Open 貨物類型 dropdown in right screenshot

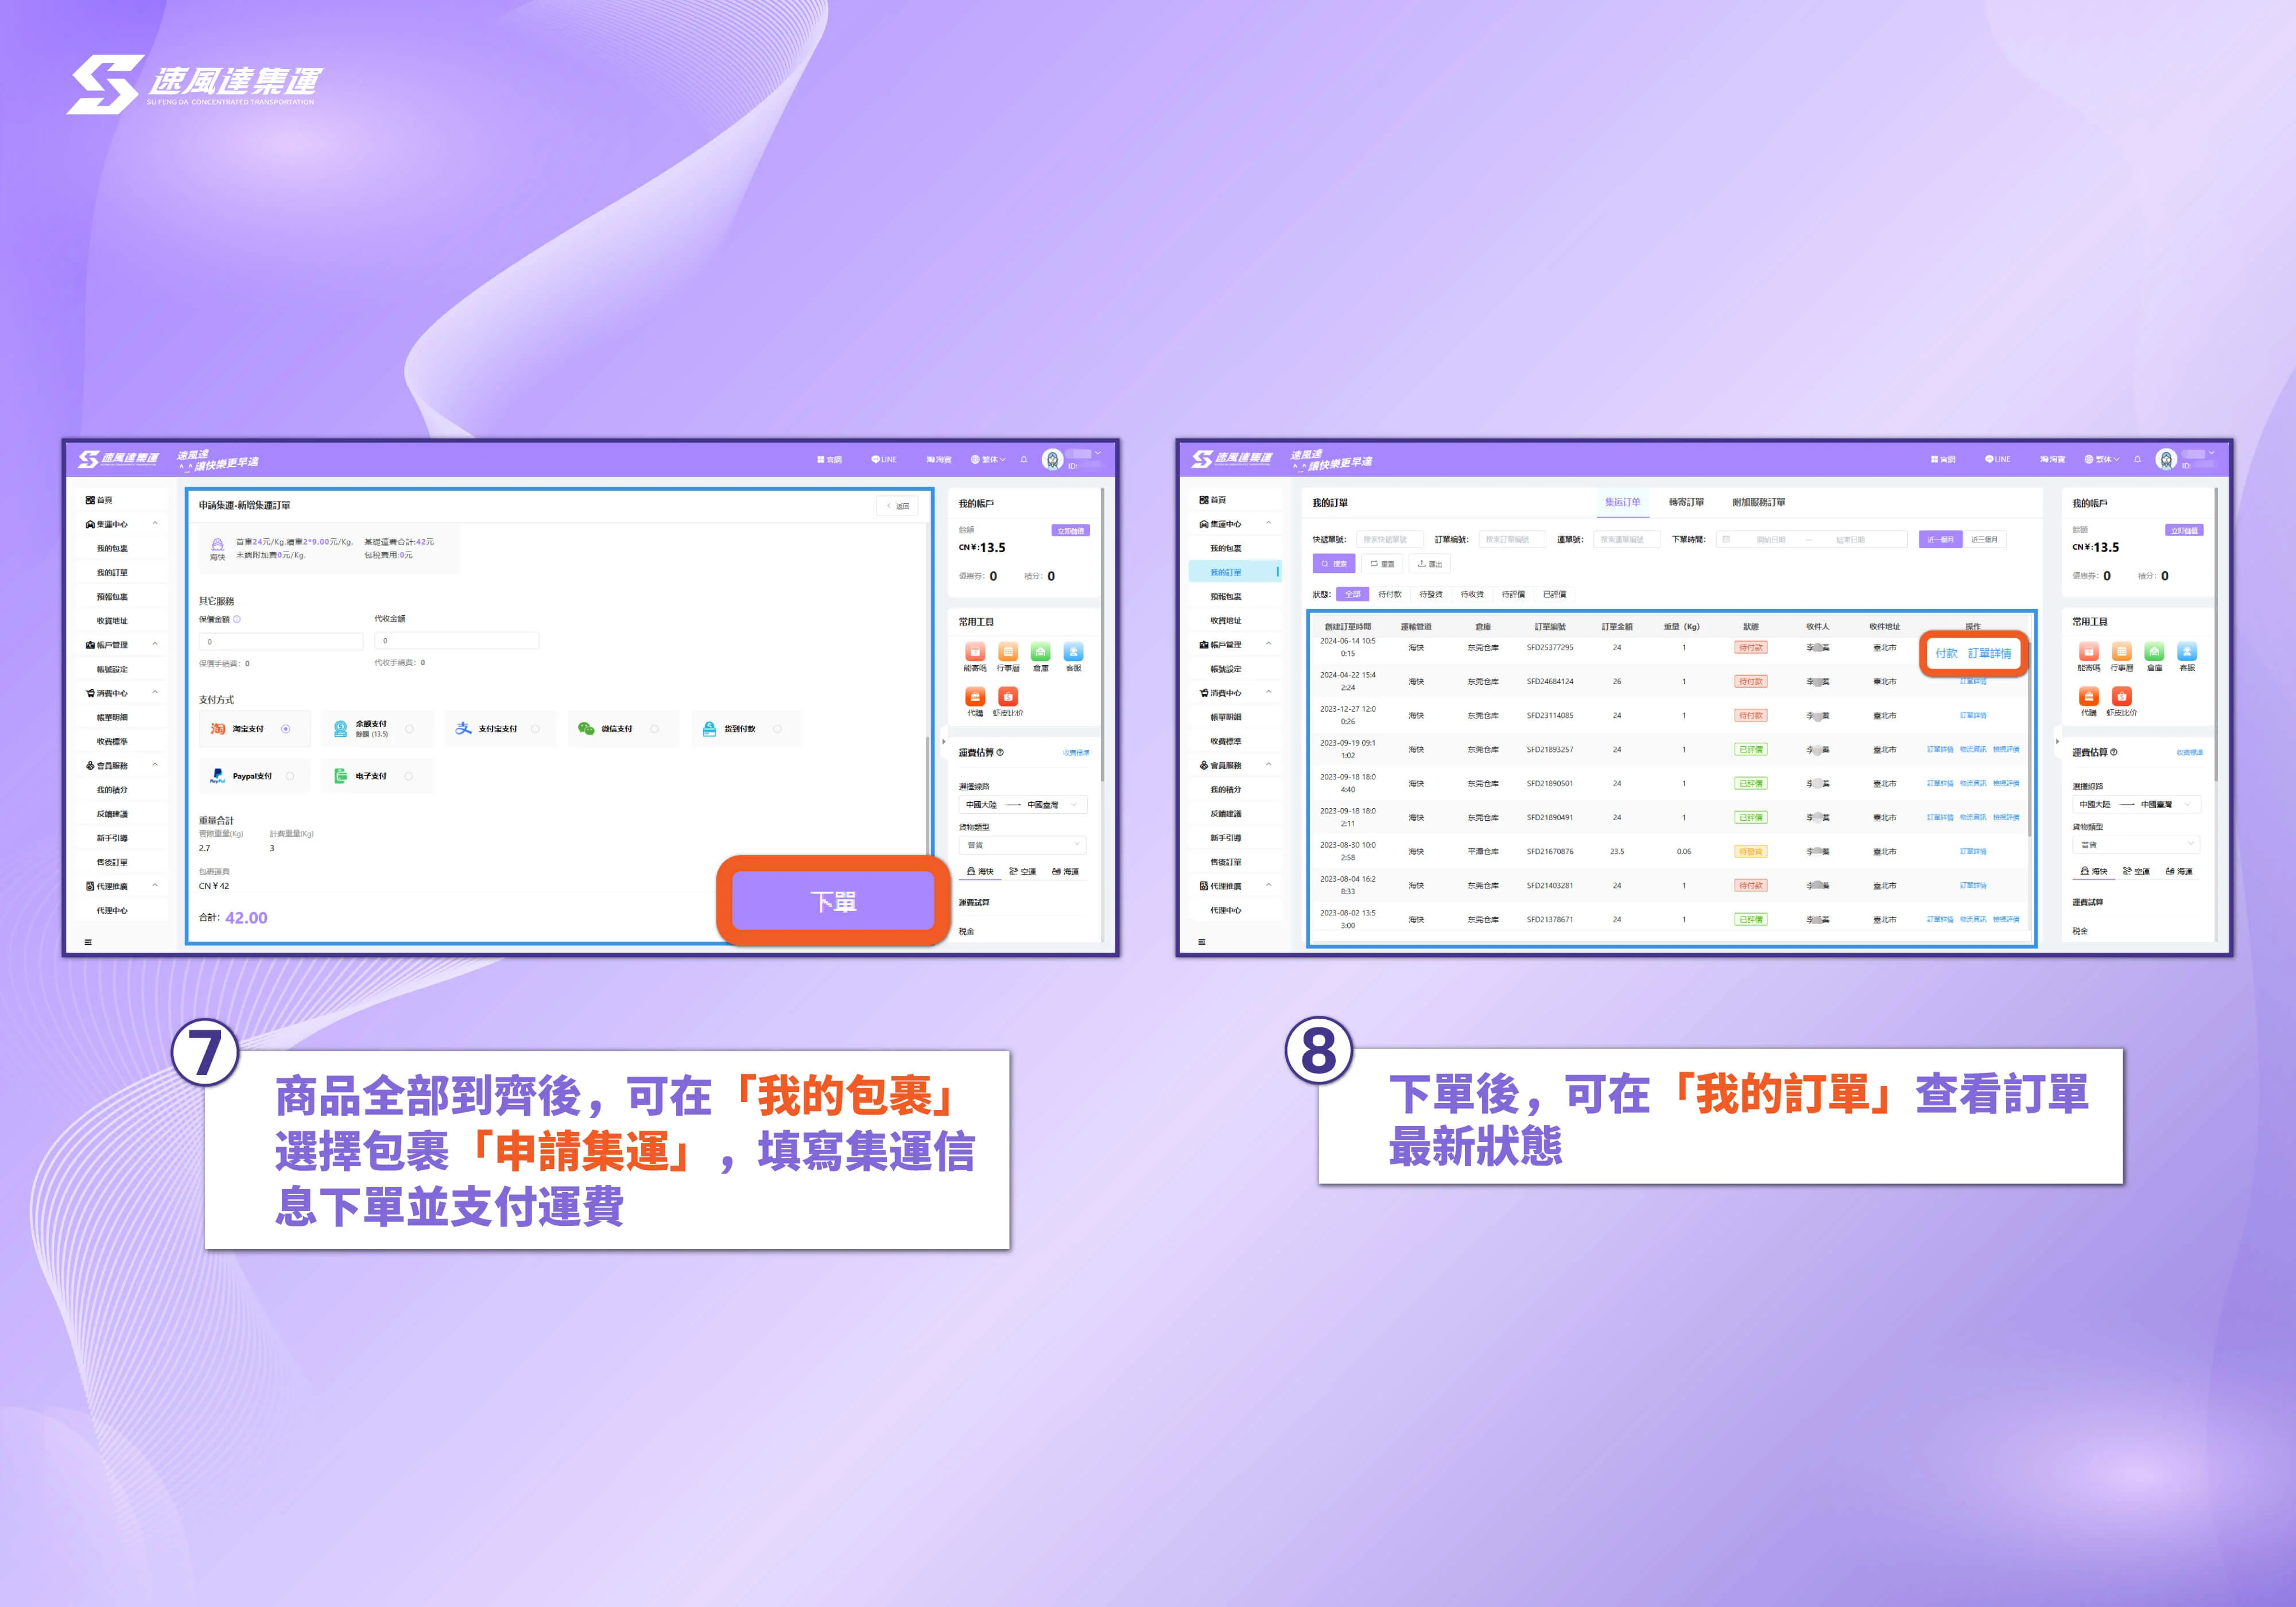point(2136,845)
